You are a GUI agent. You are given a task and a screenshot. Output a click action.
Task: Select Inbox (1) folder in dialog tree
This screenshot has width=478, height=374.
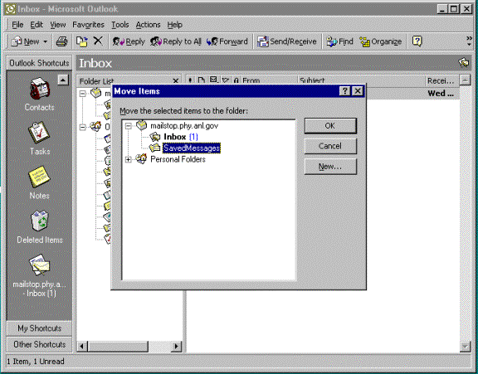point(181,137)
